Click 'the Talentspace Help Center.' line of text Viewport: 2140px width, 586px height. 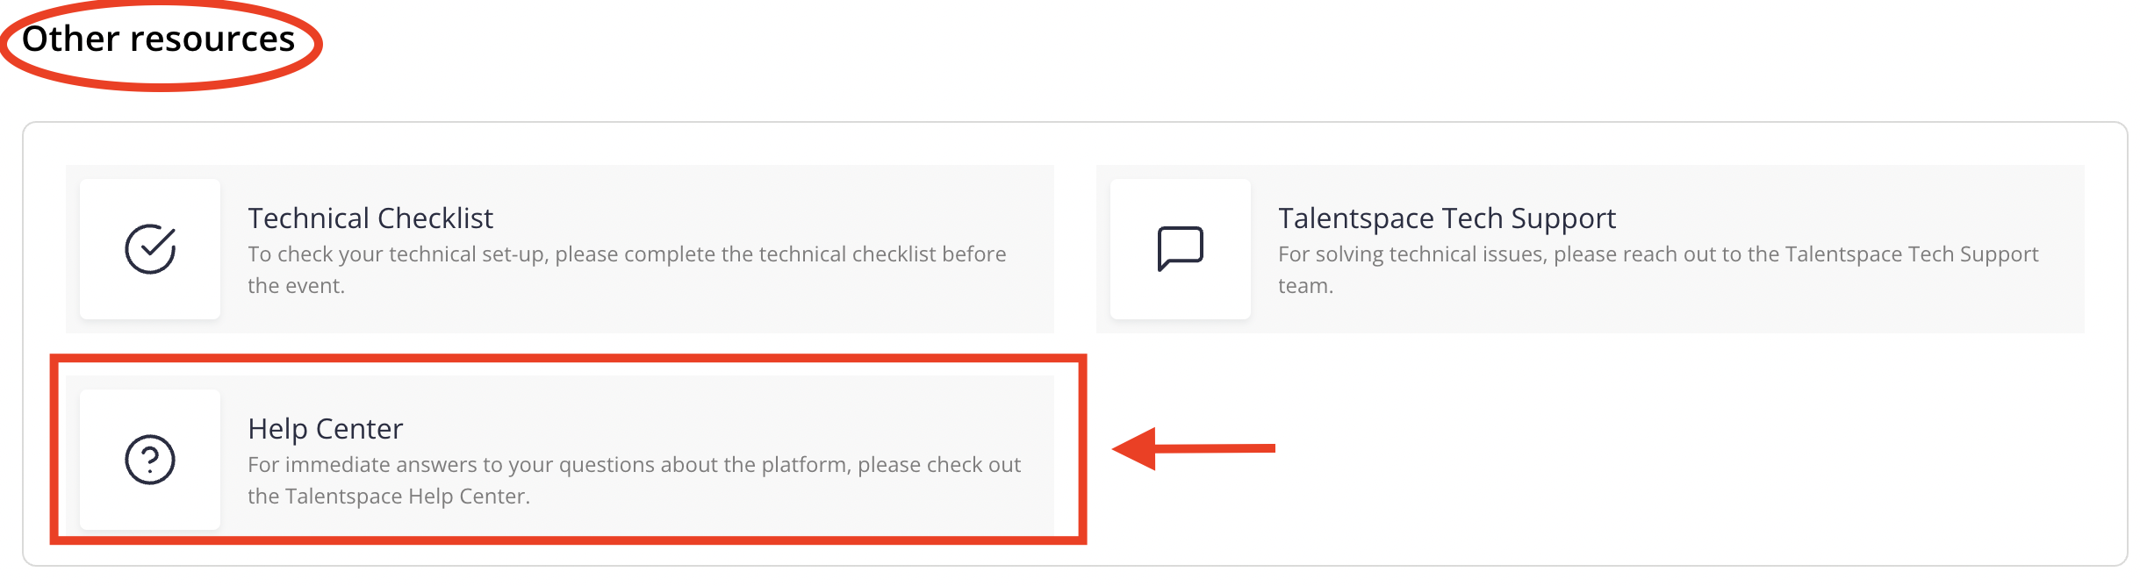(389, 496)
